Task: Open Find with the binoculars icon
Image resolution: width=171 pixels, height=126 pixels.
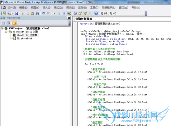Action: tap(37, 13)
